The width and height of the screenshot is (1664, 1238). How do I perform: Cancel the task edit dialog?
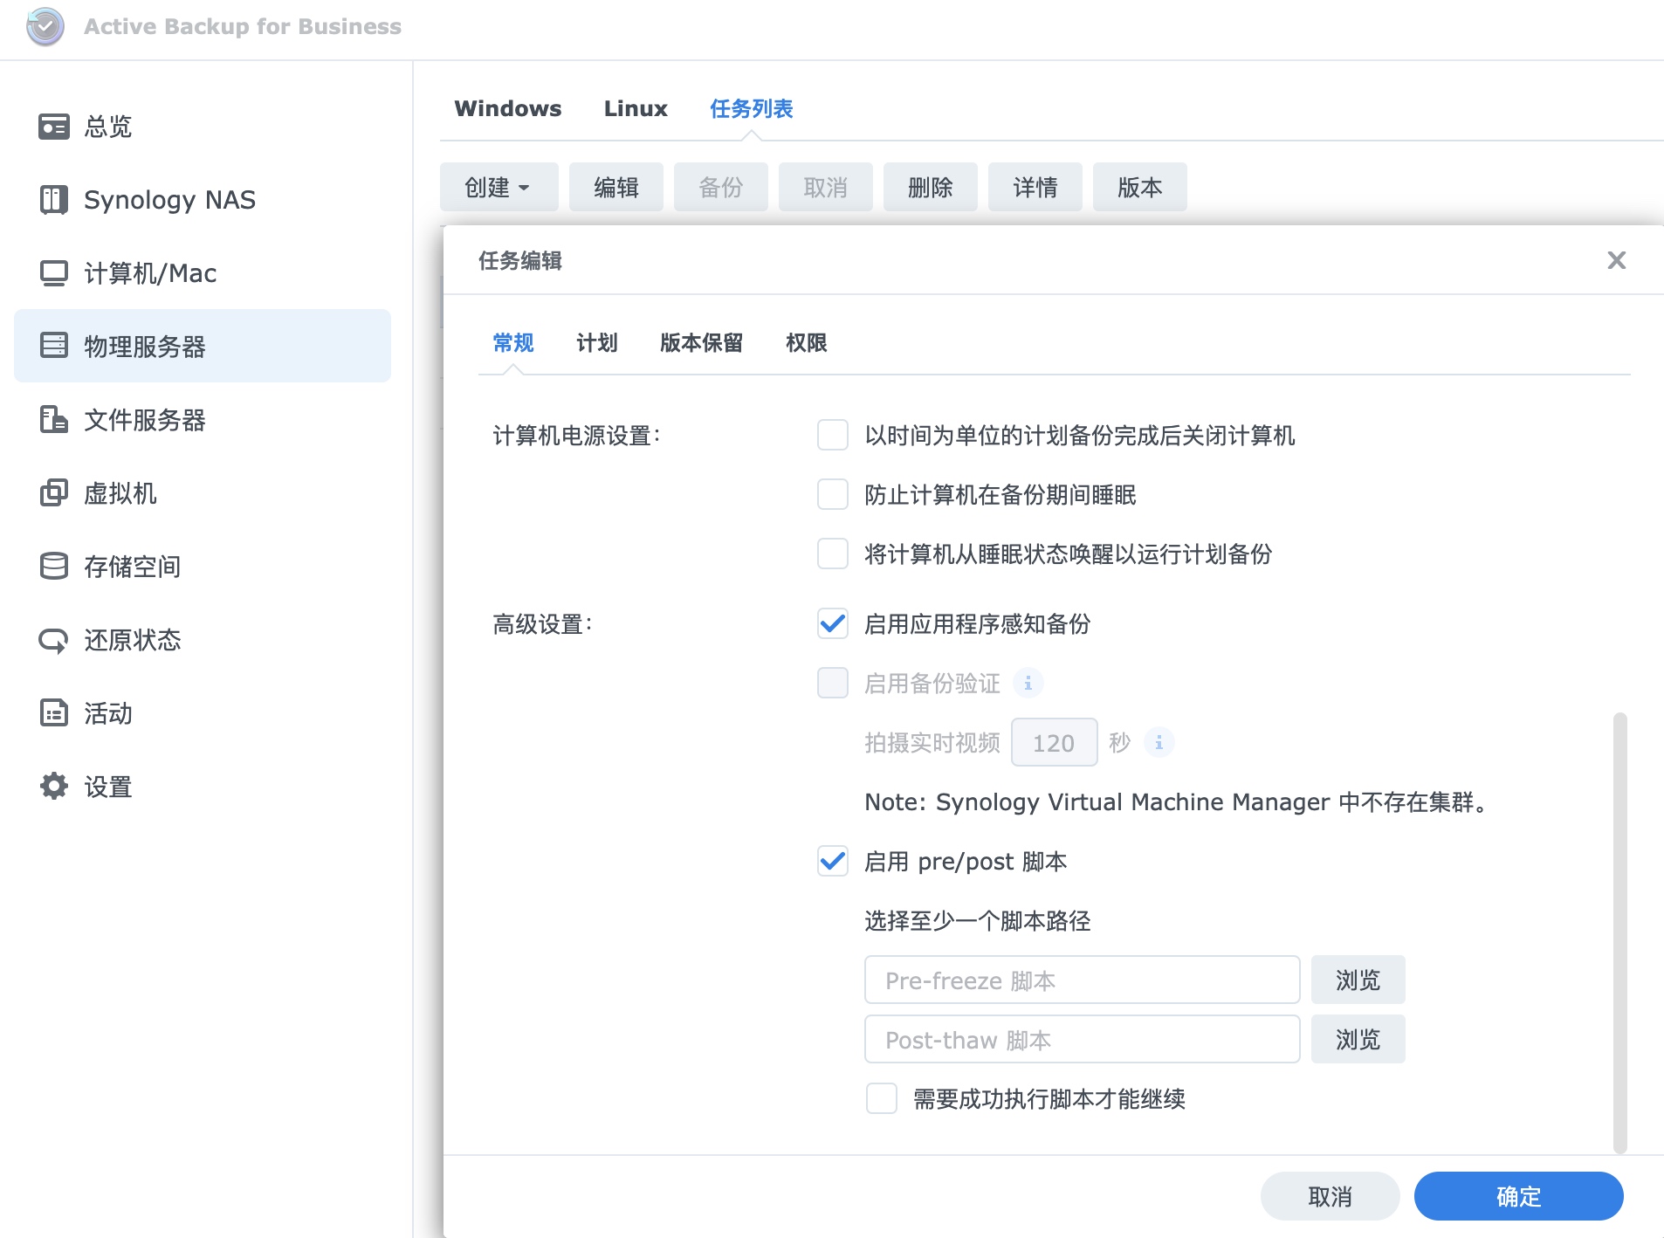(1331, 1196)
